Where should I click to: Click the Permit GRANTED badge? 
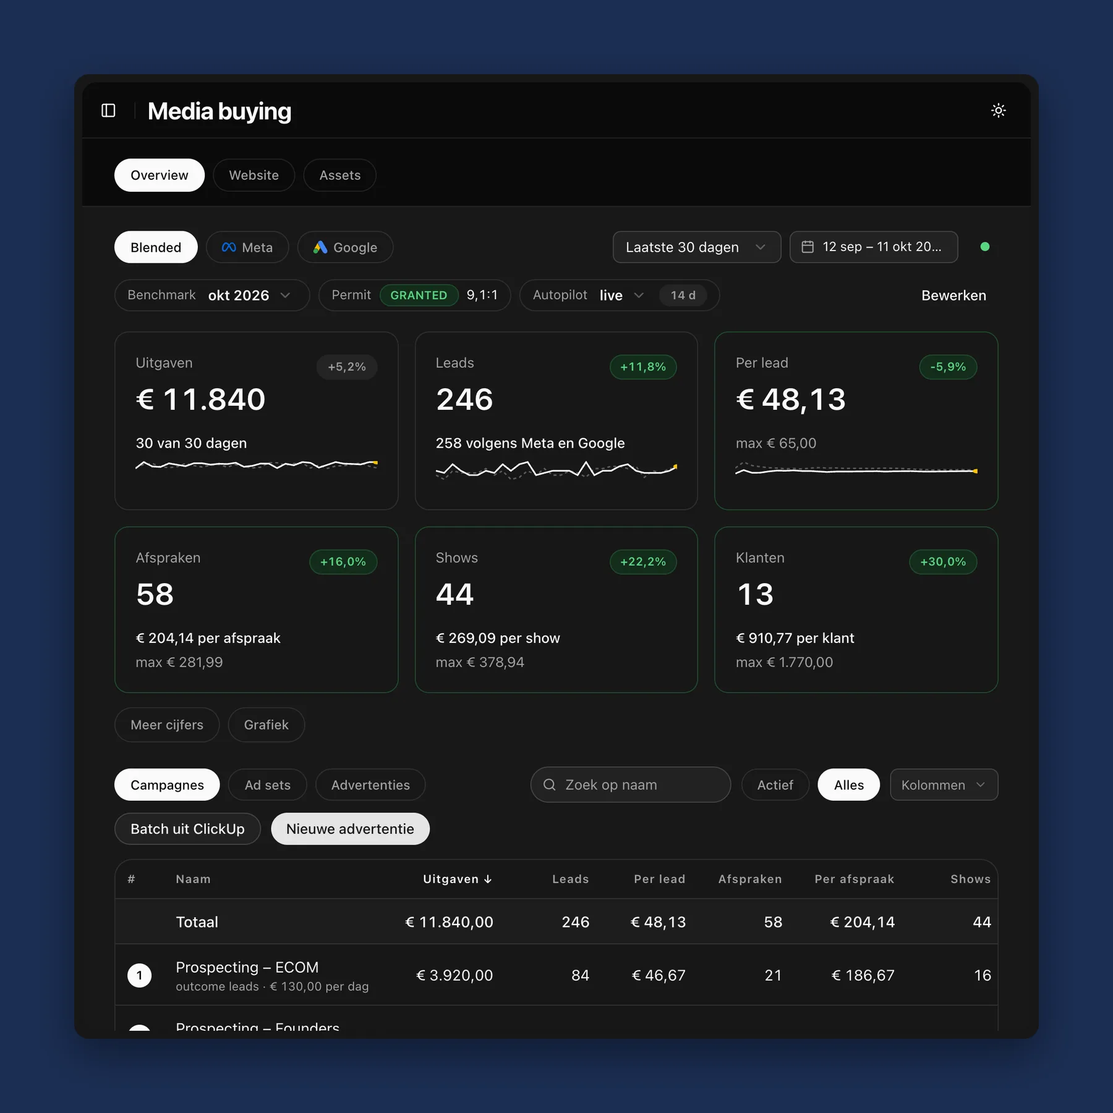click(x=419, y=295)
